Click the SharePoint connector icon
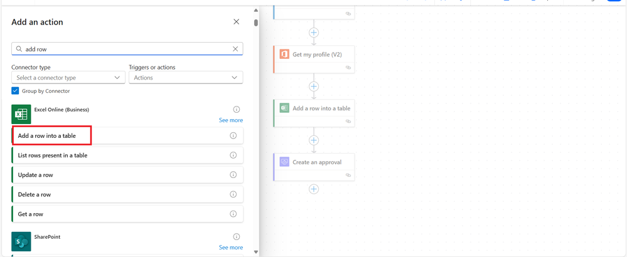The width and height of the screenshot is (627, 257). tap(21, 241)
